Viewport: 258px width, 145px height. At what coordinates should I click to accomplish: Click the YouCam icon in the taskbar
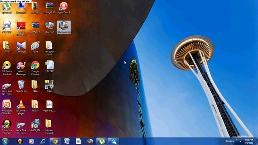(20, 141)
